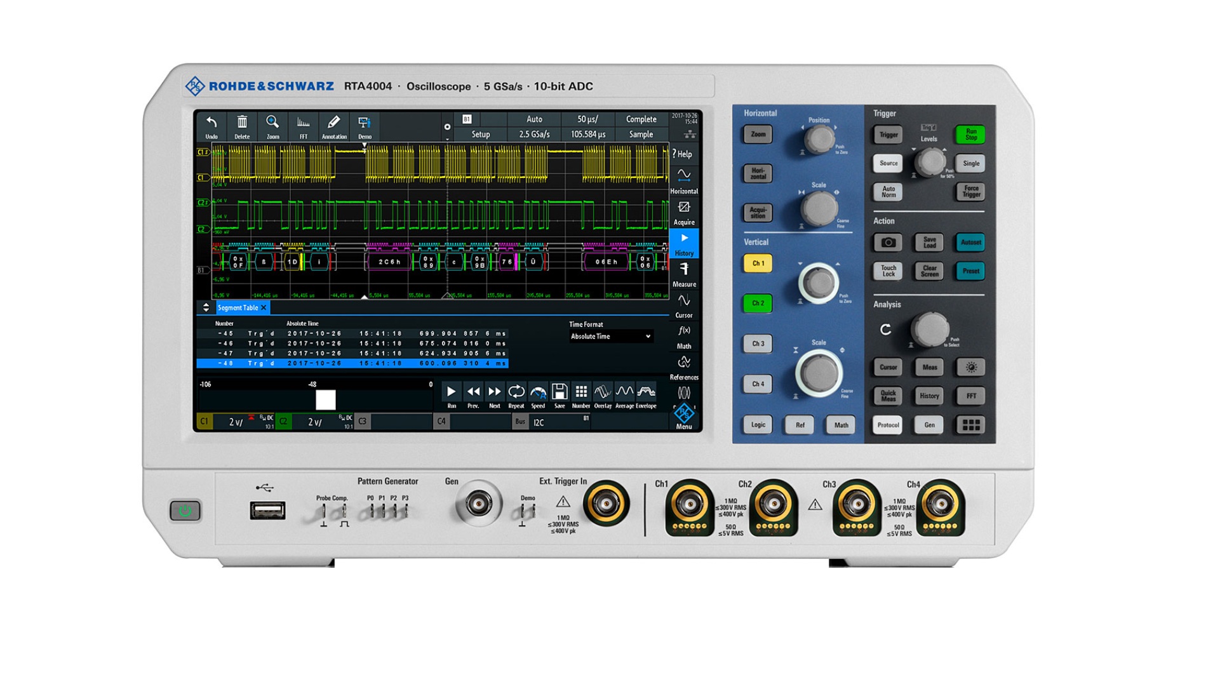Open the References sidebar menu
This screenshot has width=1213, height=696.
(684, 368)
